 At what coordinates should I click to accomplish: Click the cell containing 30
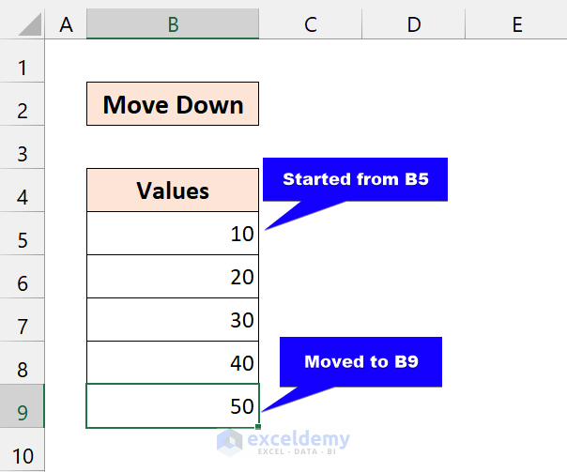(173, 320)
